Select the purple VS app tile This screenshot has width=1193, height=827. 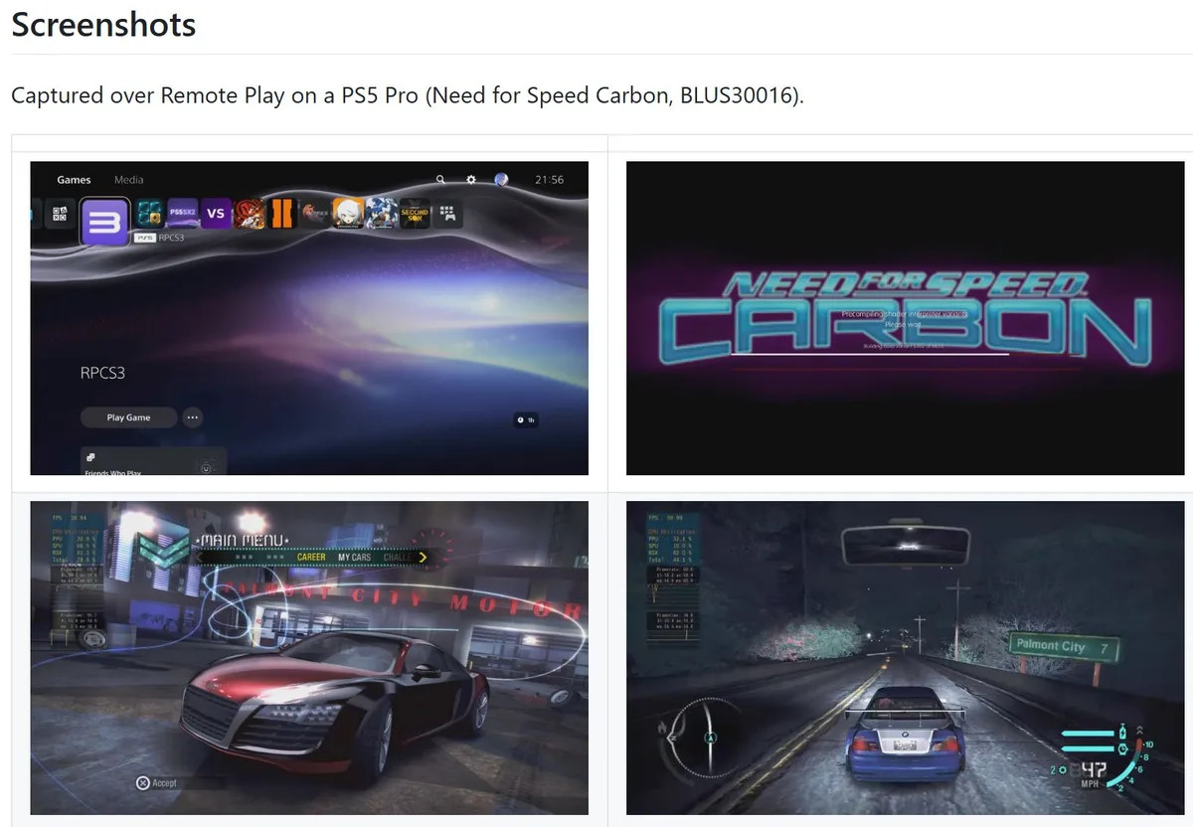pos(216,213)
